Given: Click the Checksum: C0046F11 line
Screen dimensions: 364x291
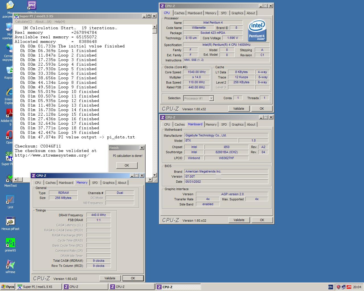Looking at the screenshot, I should [38, 146].
